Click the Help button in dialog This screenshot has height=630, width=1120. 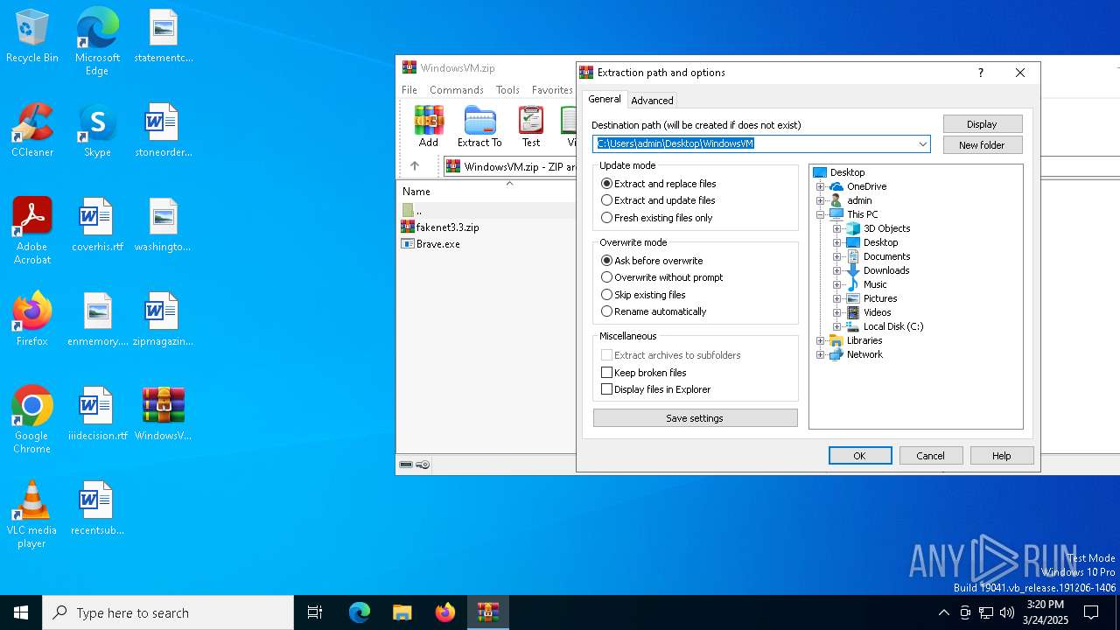point(1002,456)
